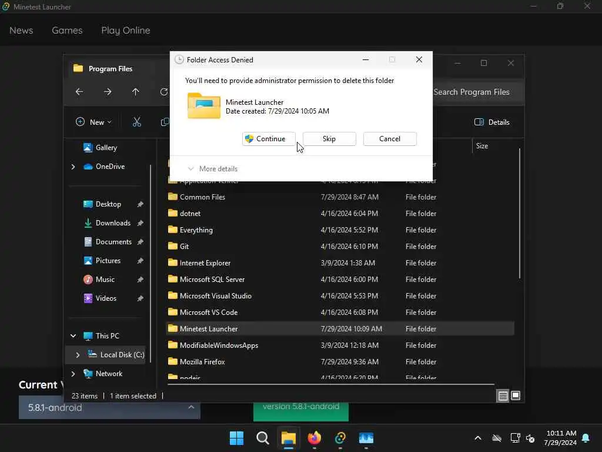Show hidden system tray icons

tap(478, 438)
